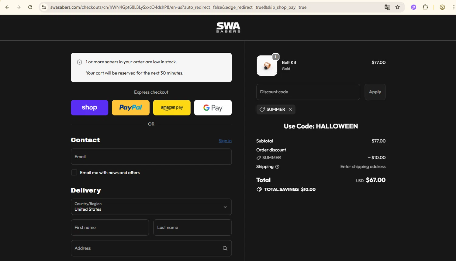View site information icon in address bar
The height and width of the screenshot is (261, 456).
click(44, 7)
